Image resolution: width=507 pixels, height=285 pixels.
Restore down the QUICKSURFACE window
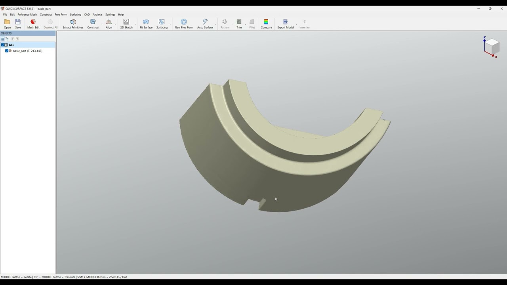pyautogui.click(x=490, y=8)
